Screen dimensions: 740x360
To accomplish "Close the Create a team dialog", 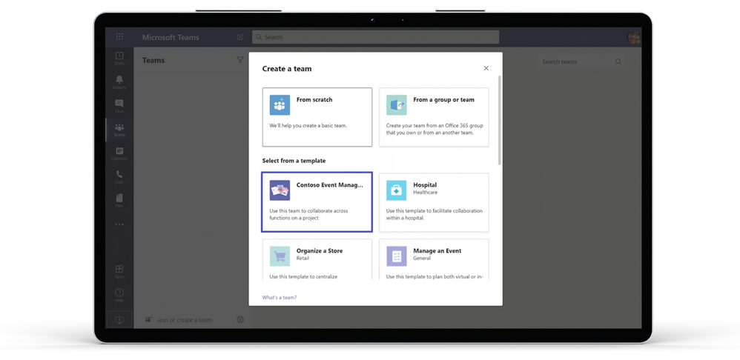I will (486, 68).
